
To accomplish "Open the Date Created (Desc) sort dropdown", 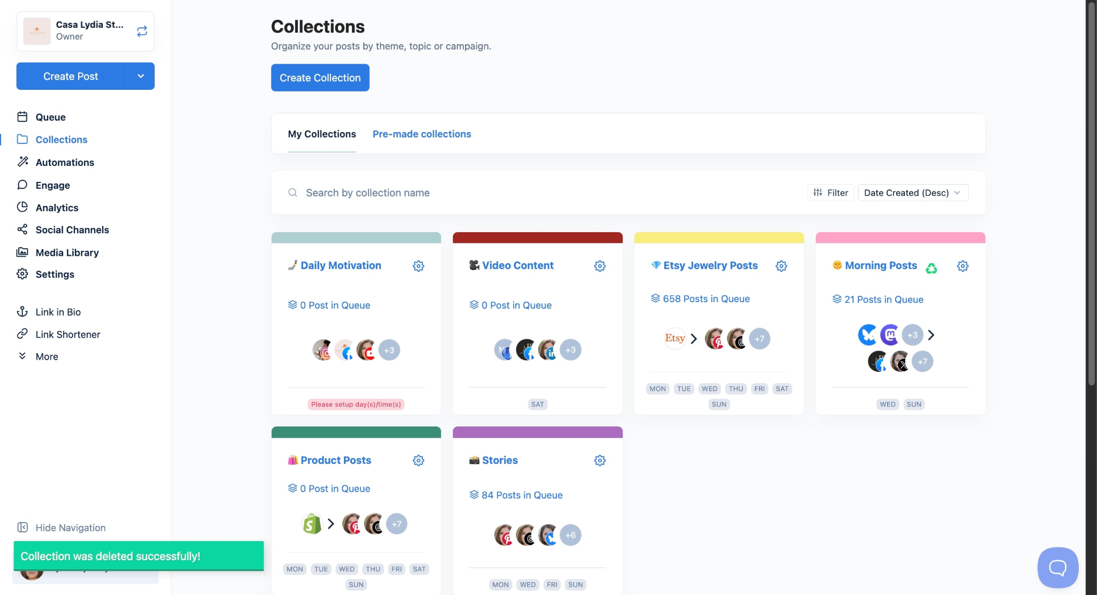I will point(913,193).
